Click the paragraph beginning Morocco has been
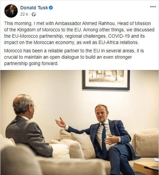Viewport: 159px width, 175px height. coord(74,57)
